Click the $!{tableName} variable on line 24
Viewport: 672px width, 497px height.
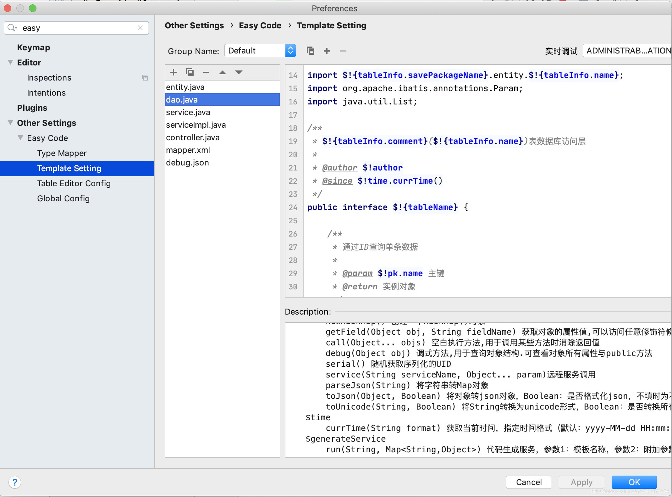click(x=425, y=207)
